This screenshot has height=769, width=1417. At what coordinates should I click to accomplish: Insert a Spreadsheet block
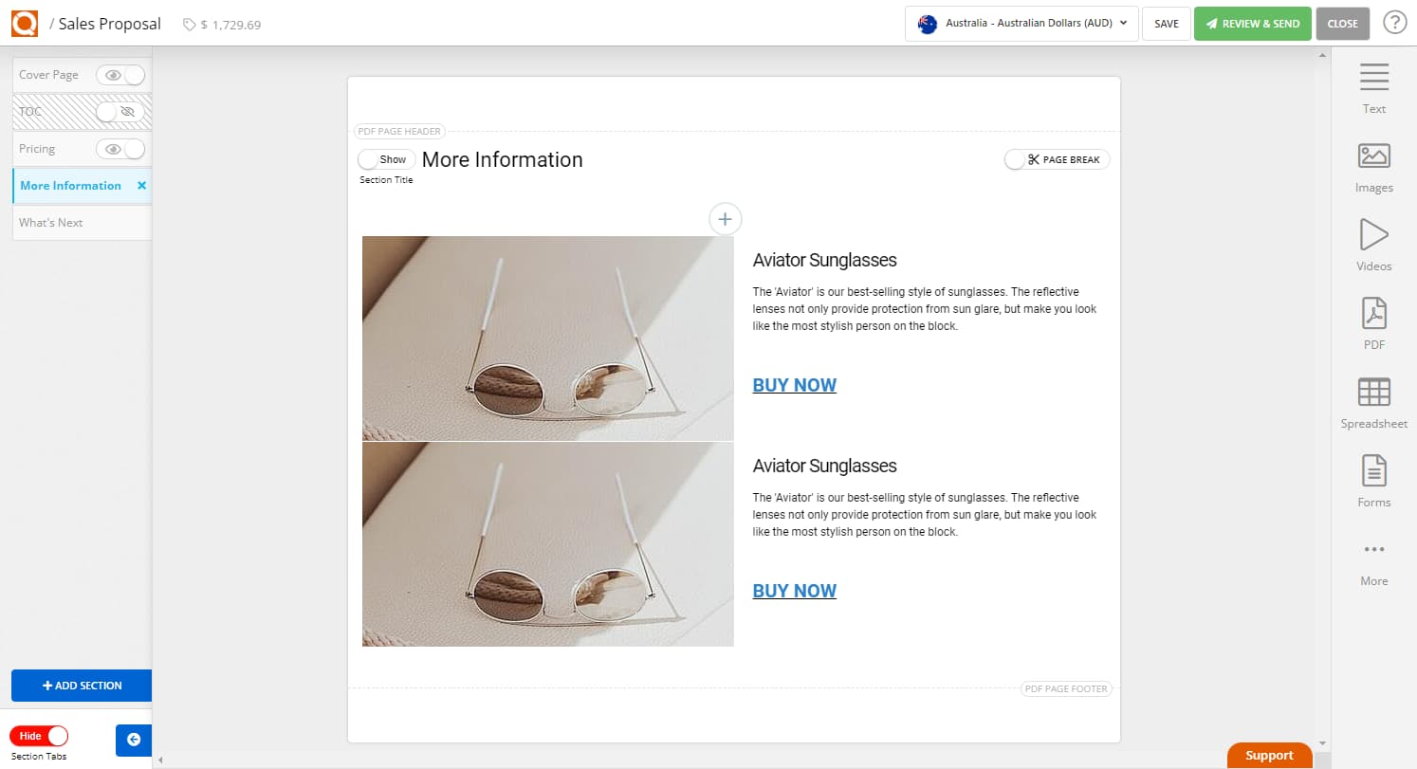1373,393
